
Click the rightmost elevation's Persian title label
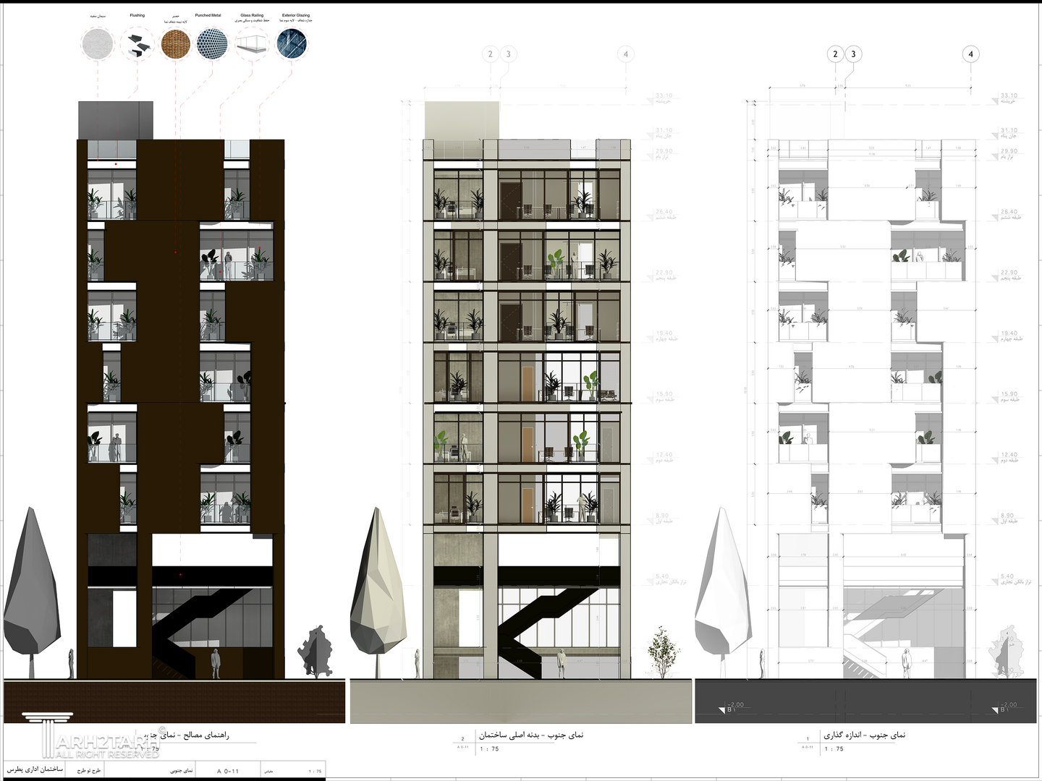point(864,735)
